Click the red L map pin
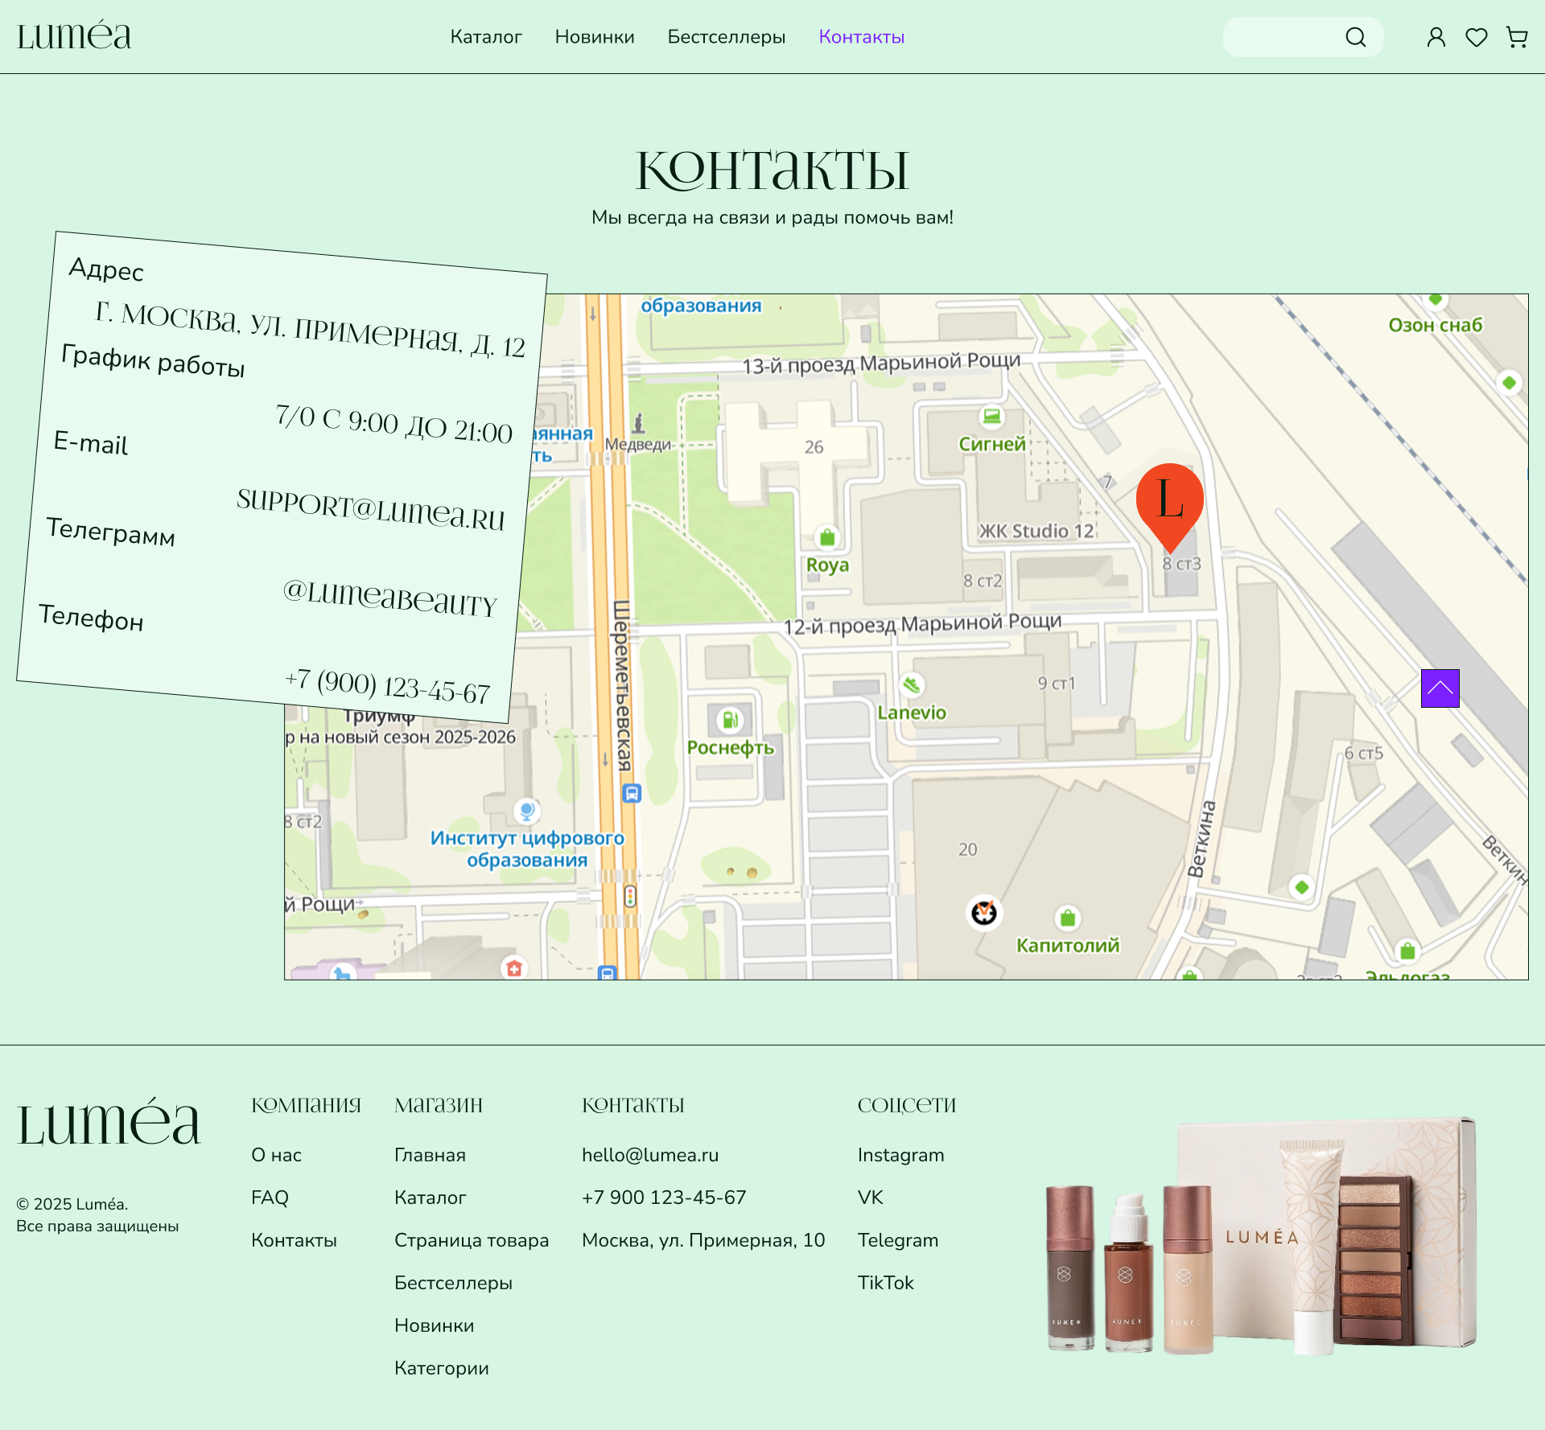The width and height of the screenshot is (1545, 1430). click(x=1169, y=500)
